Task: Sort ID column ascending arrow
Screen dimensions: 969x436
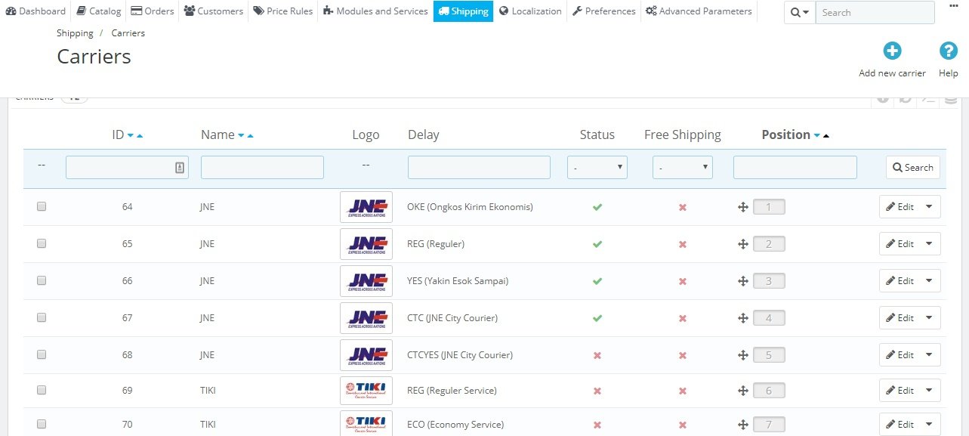Action: (140, 136)
